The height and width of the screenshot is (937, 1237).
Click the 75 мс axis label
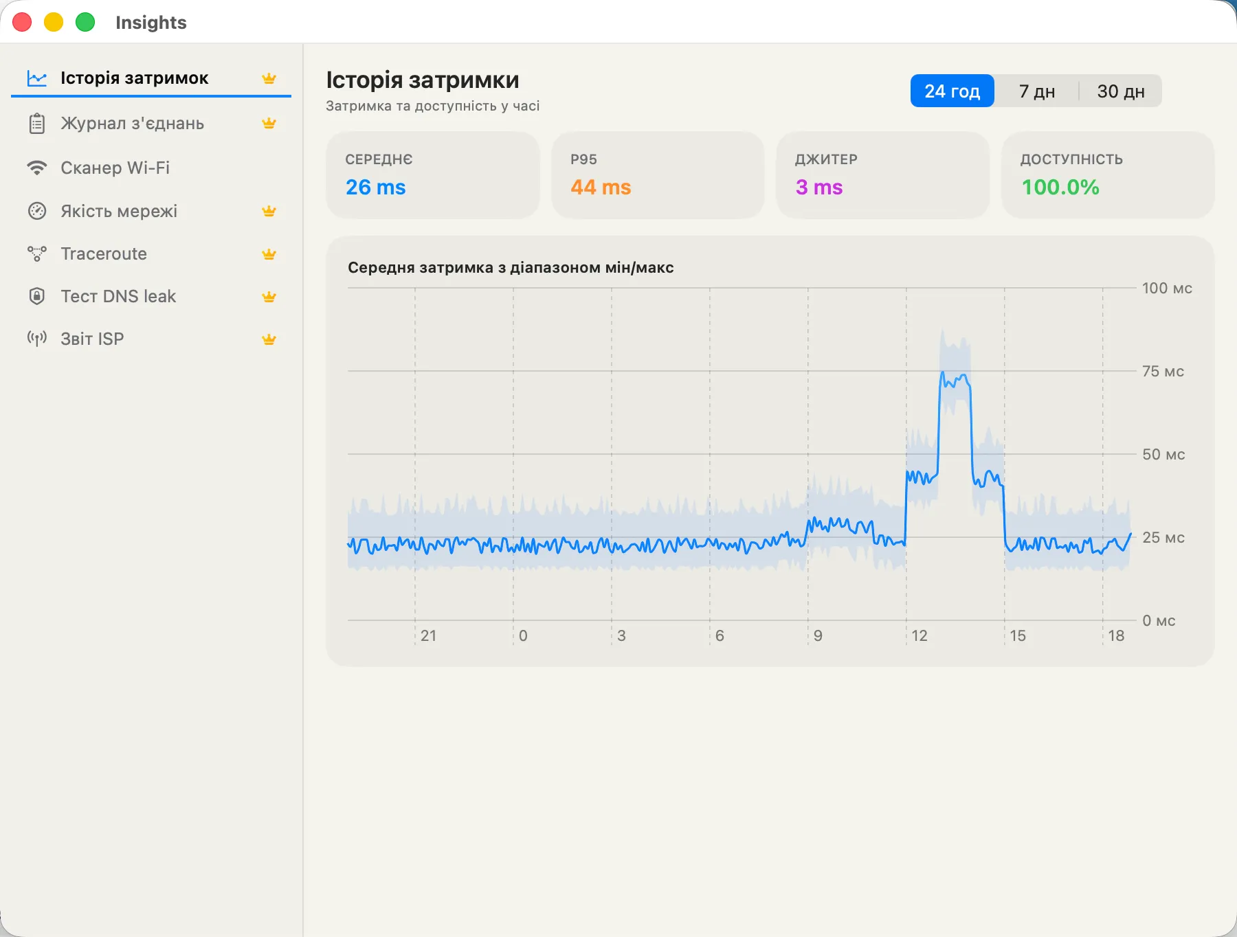[1163, 371]
